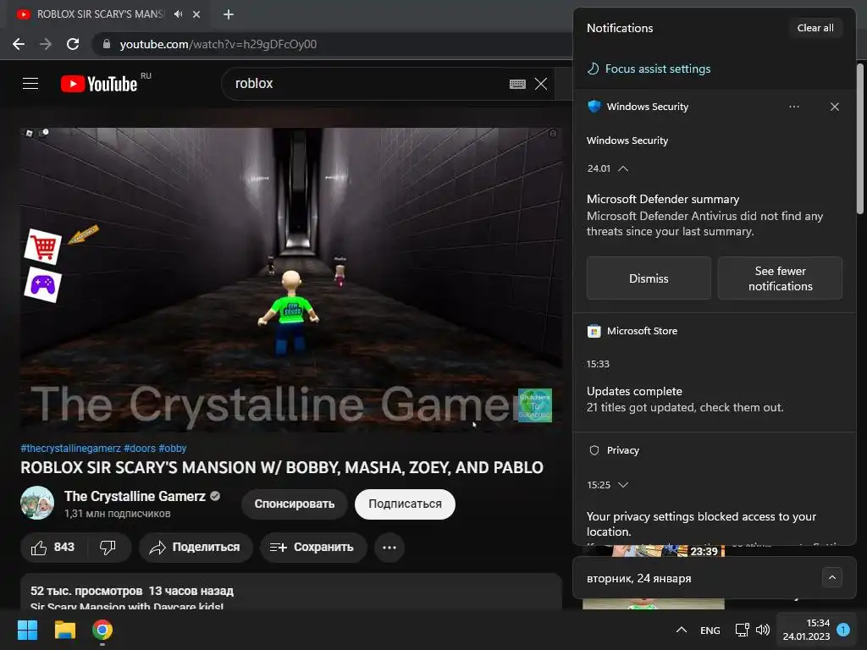The height and width of the screenshot is (650, 867).
Task: Switch ENG input language indicator
Action: pyautogui.click(x=710, y=630)
